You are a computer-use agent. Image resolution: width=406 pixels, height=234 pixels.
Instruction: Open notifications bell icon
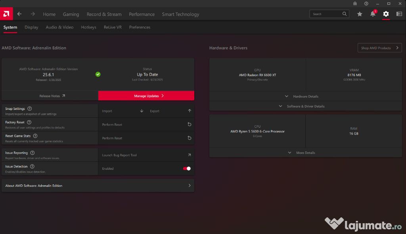click(x=373, y=14)
